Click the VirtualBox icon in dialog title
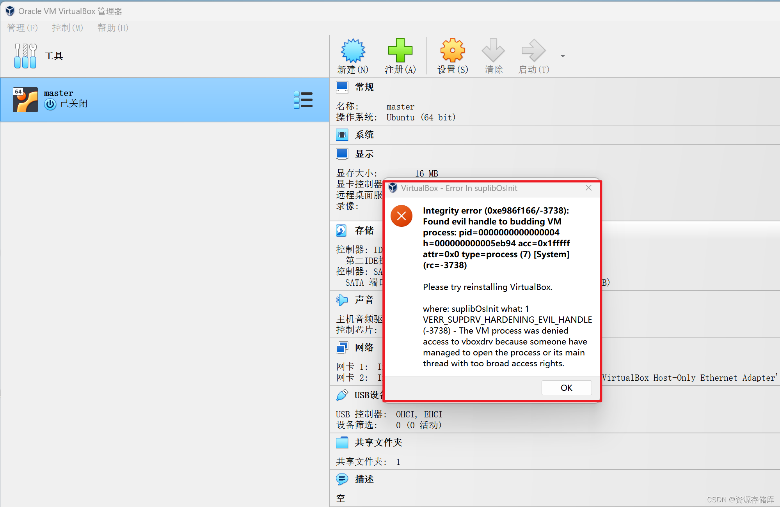Image resolution: width=780 pixels, height=507 pixels. [x=393, y=188]
